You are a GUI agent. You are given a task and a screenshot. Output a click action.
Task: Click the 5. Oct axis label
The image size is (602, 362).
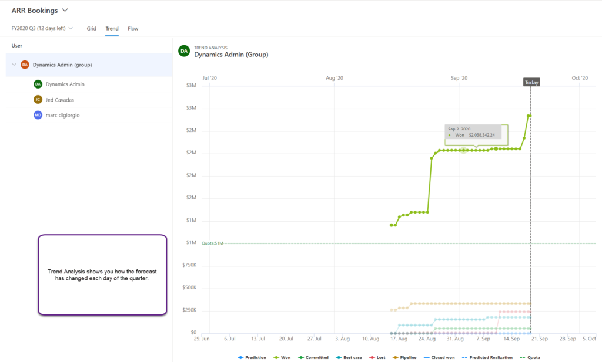tap(589, 339)
